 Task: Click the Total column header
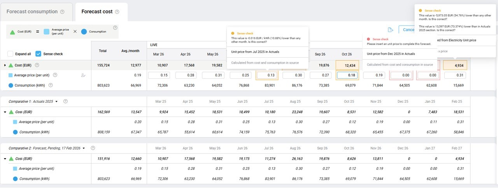tap(103, 51)
